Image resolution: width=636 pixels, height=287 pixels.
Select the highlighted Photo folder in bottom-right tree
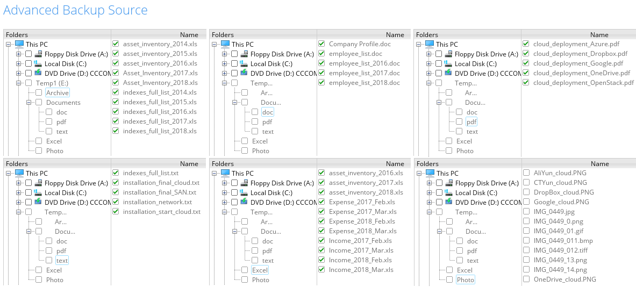(465, 280)
